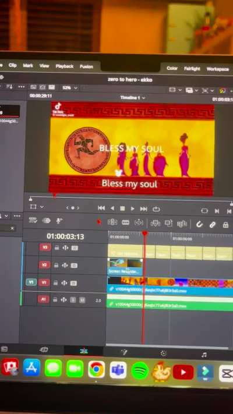Click the icon directly left of 52% zoom
Image resolution: width=233 pixels, height=414 pixels.
tap(51, 87)
